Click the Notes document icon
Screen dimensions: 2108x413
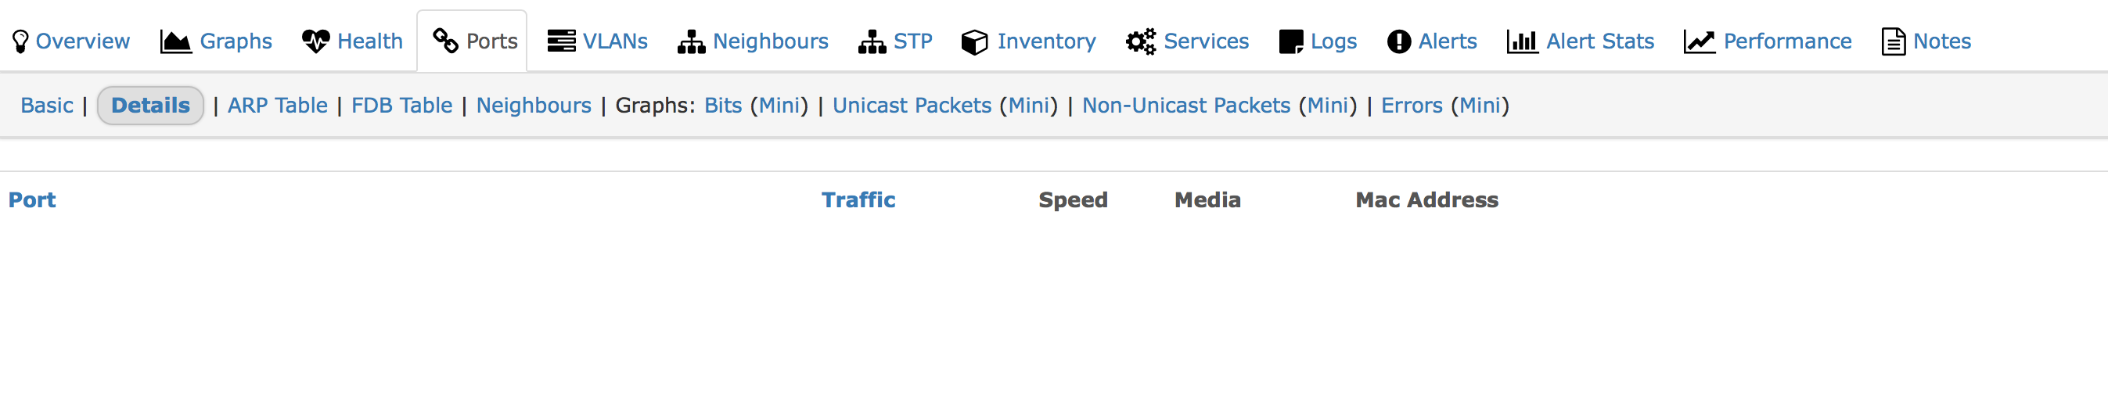(x=1894, y=41)
